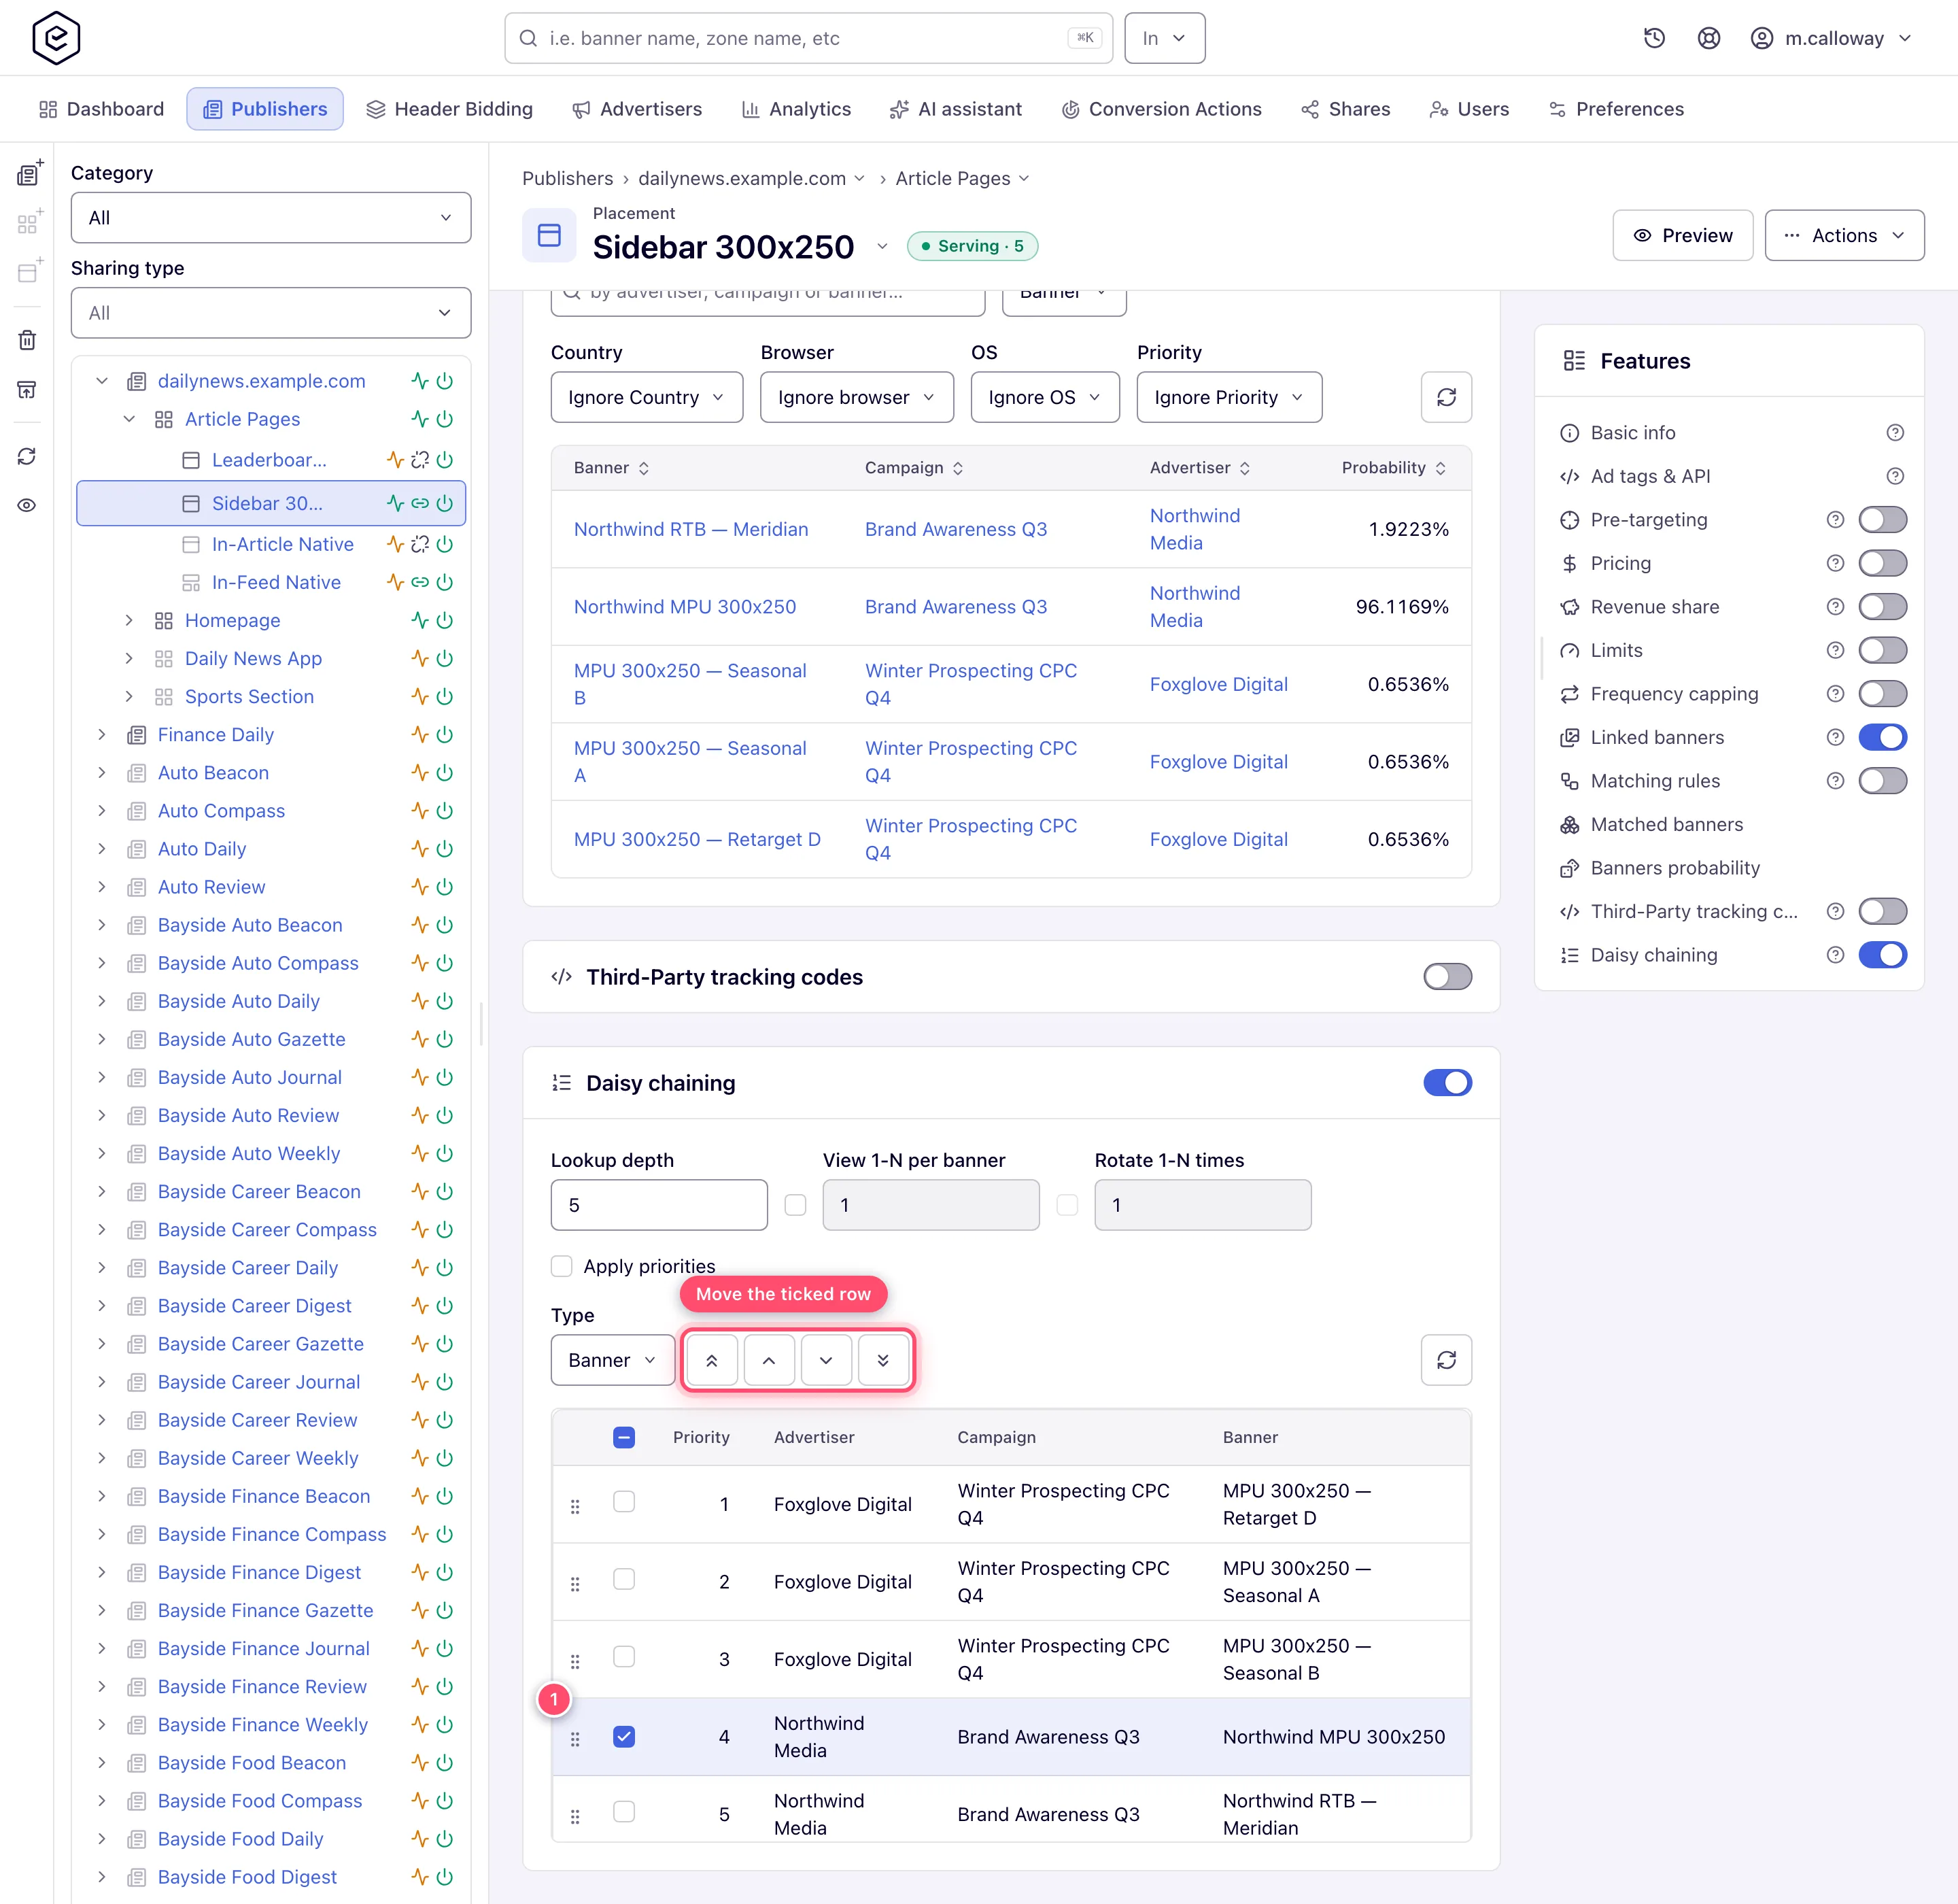The width and height of the screenshot is (1958, 1904).
Task: Tick checkbox for Retarget D row
Action: tap(624, 1502)
